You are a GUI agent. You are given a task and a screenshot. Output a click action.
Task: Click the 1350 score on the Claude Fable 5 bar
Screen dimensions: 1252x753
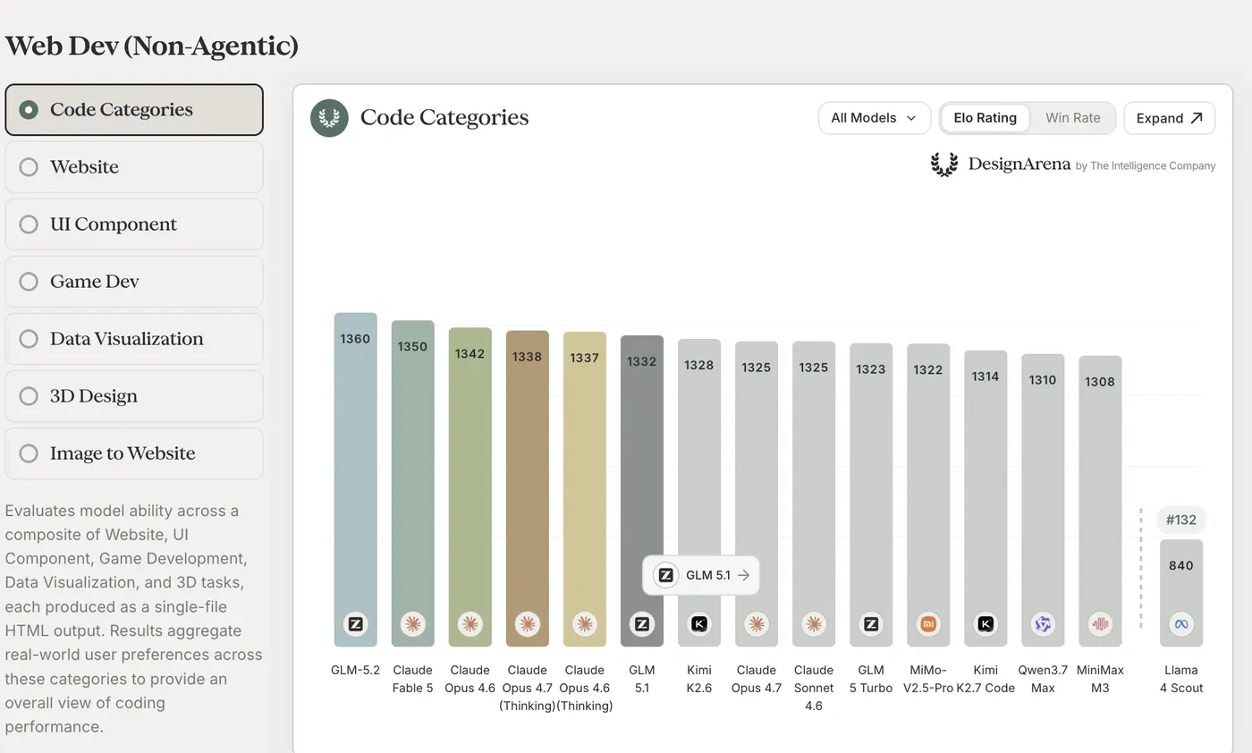click(412, 346)
